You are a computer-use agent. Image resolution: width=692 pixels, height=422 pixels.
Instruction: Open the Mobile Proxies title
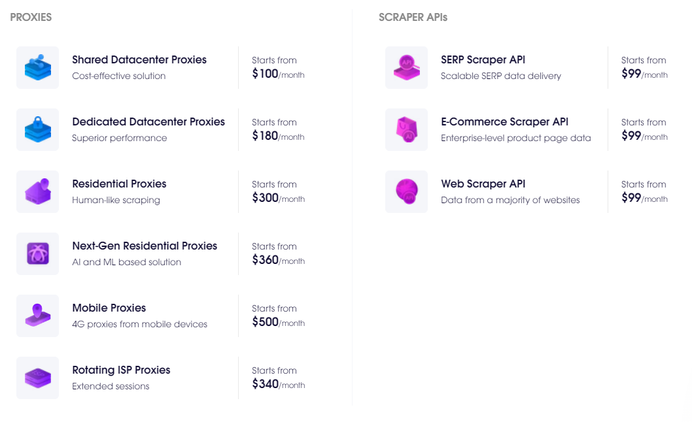tap(109, 308)
